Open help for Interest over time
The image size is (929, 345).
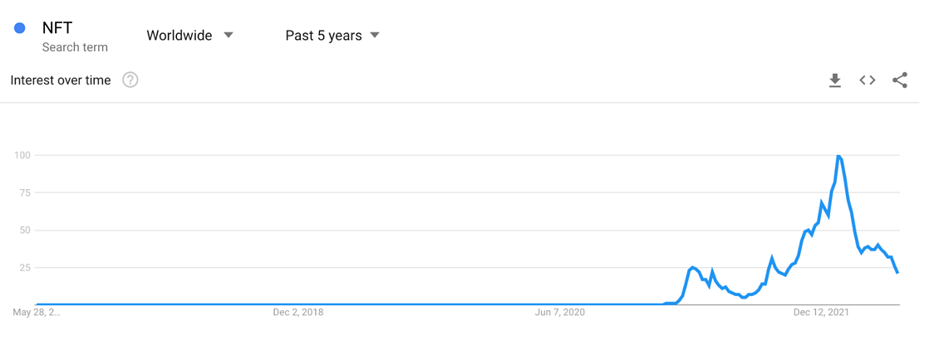pos(130,80)
